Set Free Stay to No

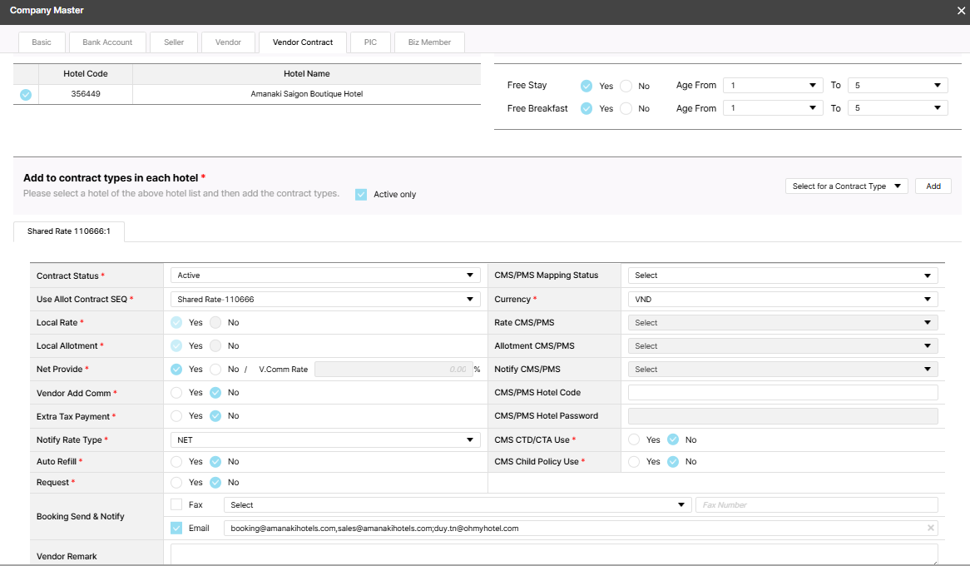point(626,86)
